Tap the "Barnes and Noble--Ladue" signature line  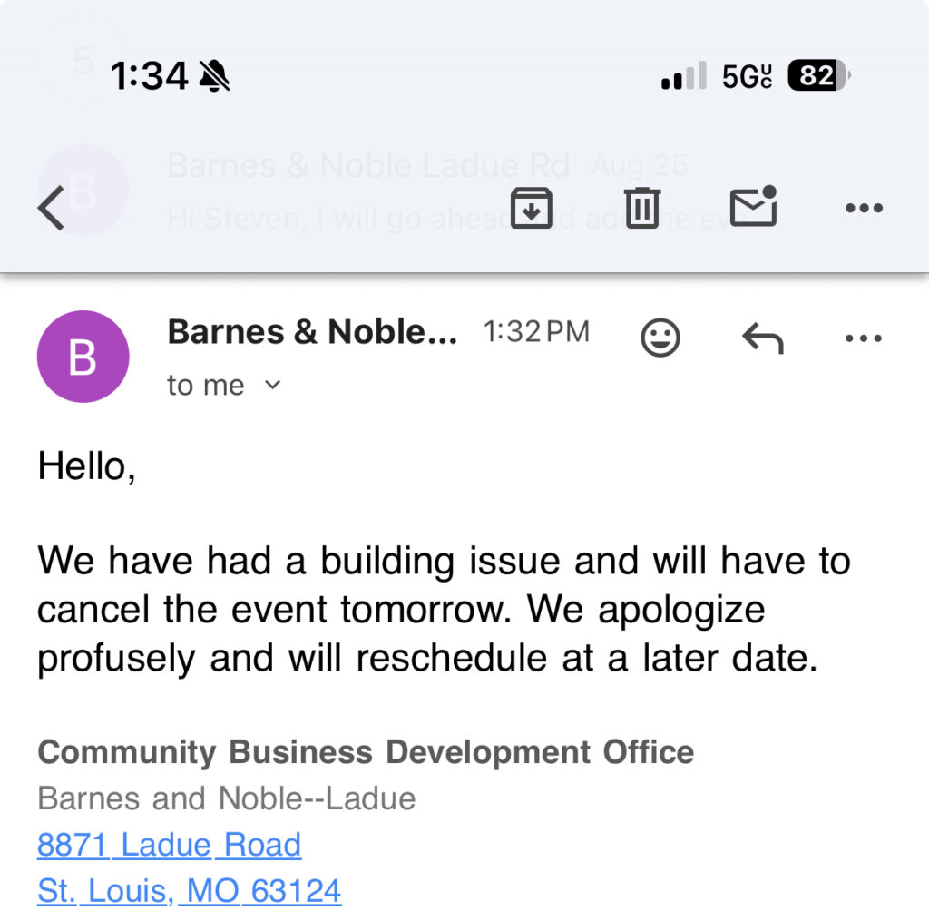[226, 798]
